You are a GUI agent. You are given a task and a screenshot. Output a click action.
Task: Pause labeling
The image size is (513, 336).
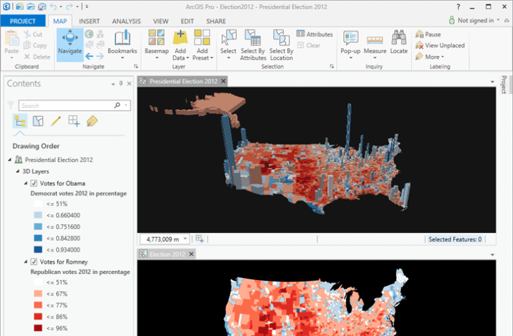428,34
